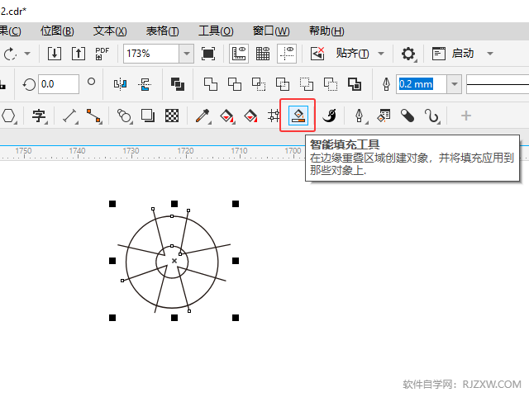
Task: Open the 窗口(W) menu
Action: tap(271, 31)
